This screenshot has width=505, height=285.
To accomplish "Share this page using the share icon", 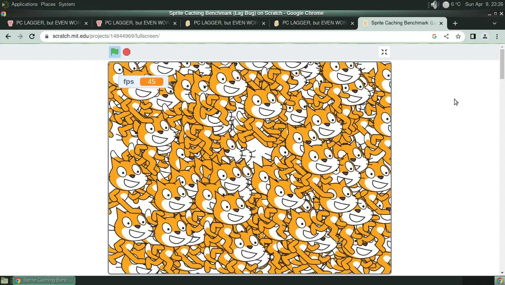I will [446, 36].
